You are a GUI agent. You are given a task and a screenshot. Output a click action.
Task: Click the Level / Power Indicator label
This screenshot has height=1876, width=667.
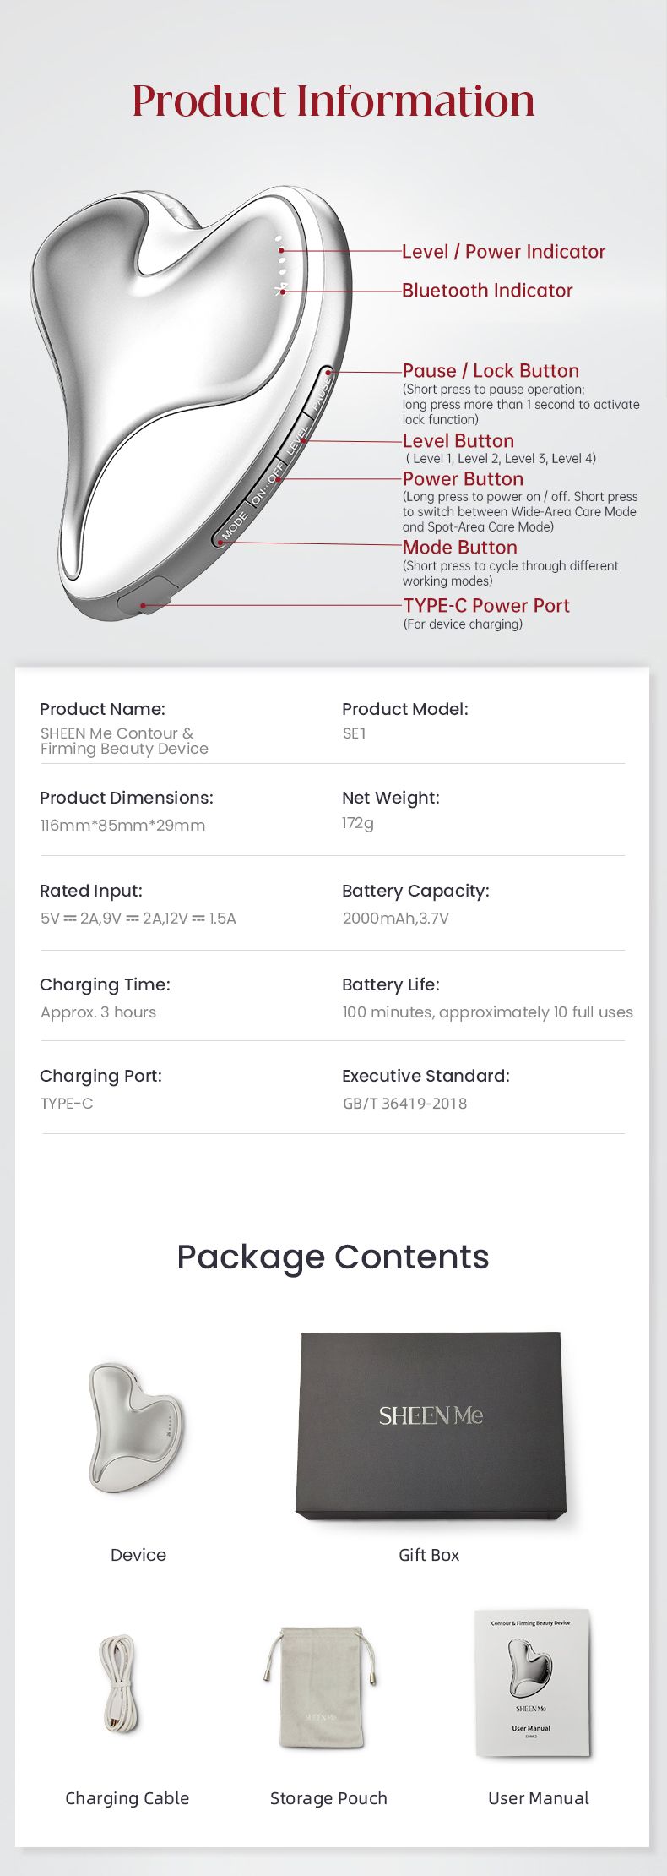tap(503, 252)
